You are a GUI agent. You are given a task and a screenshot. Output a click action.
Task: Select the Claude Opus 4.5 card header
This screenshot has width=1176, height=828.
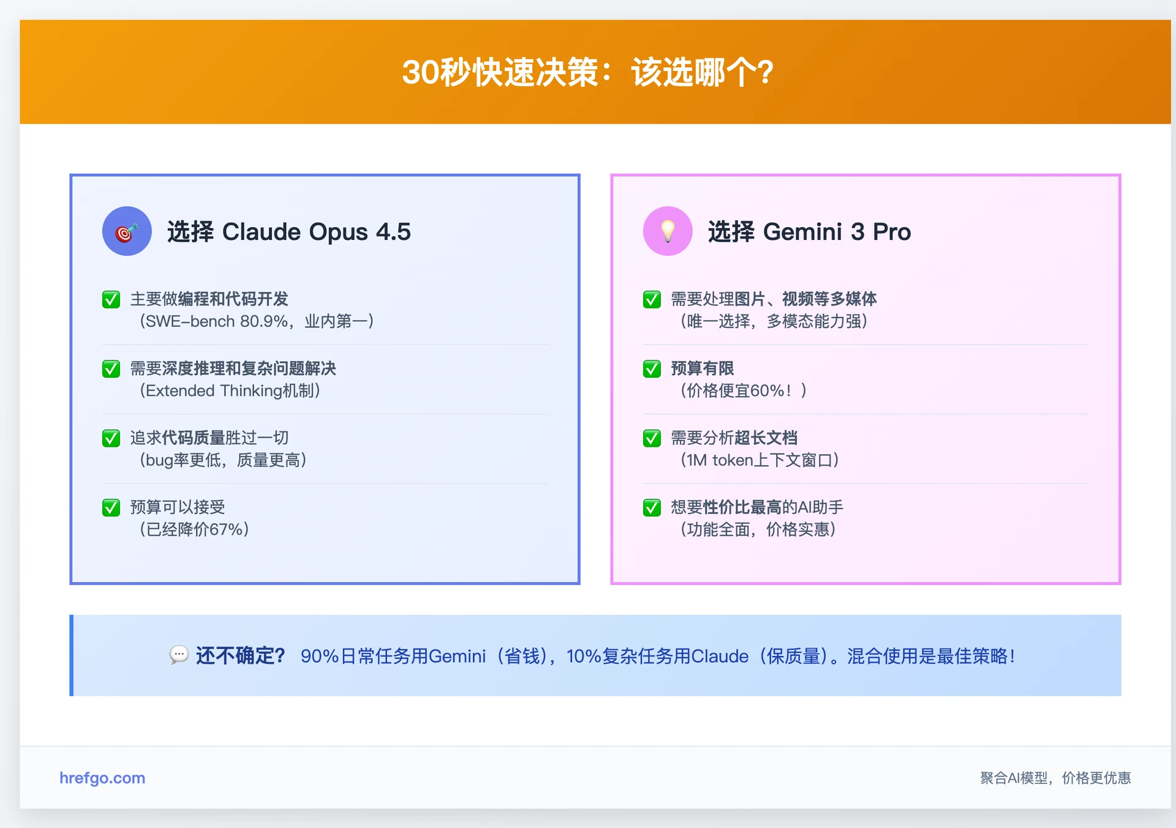289,231
